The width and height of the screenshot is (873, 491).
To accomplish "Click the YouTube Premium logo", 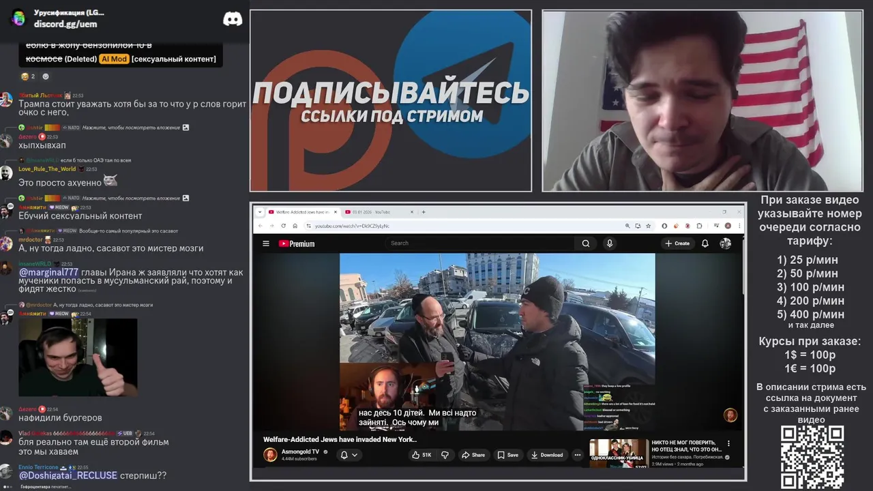I will [x=297, y=243].
